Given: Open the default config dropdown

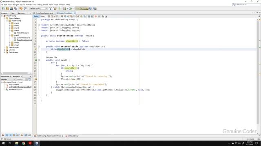Looking at the screenshot, I should pos(38,9).
